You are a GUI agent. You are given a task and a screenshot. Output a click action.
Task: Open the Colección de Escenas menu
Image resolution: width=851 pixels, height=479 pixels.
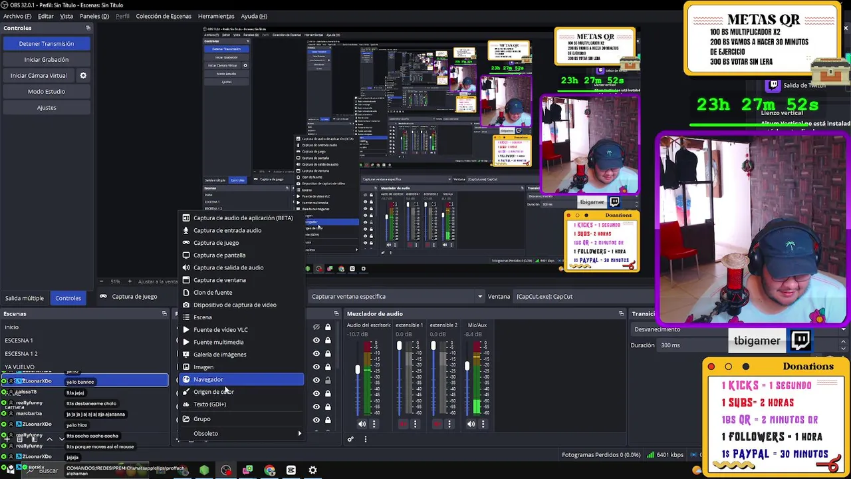[164, 16]
